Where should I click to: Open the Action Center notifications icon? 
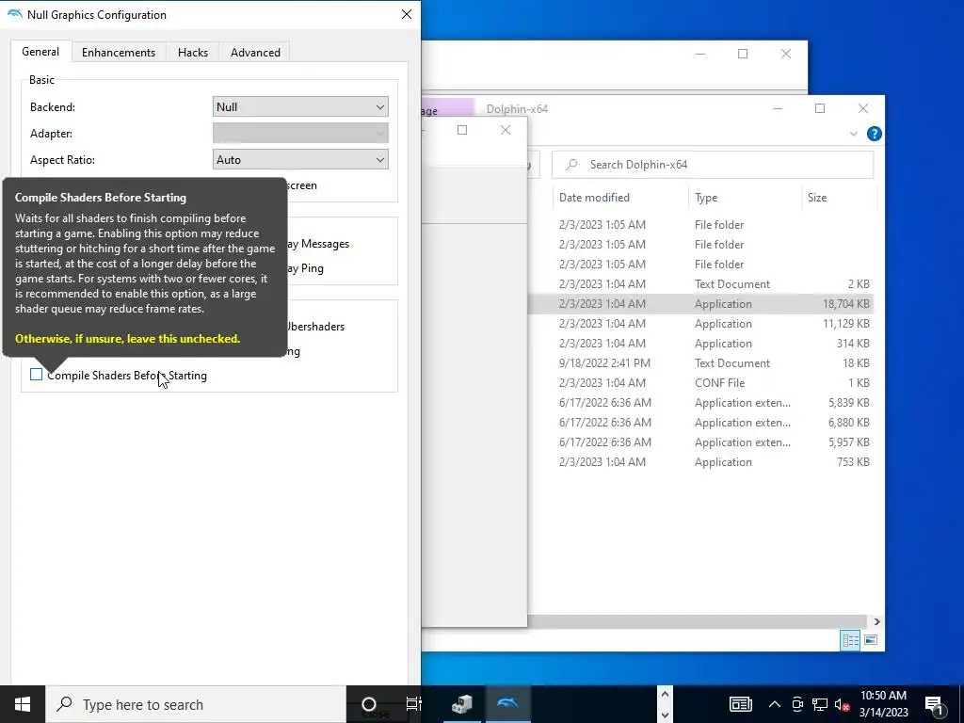pyautogui.click(x=934, y=704)
